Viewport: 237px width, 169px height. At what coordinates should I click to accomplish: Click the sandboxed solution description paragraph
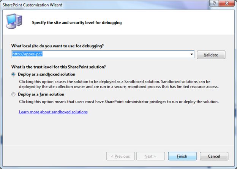click(119, 84)
